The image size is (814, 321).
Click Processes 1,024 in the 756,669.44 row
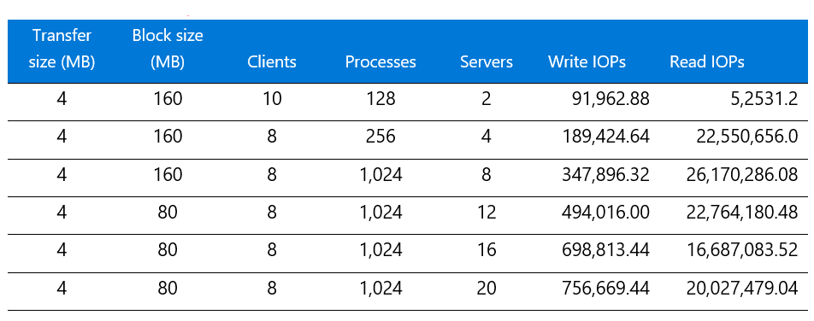pyautogui.click(x=380, y=289)
